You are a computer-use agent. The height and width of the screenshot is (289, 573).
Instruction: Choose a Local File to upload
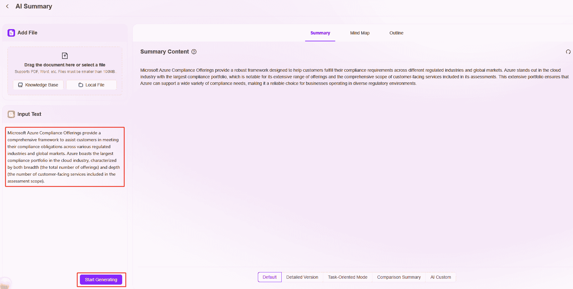coord(91,85)
